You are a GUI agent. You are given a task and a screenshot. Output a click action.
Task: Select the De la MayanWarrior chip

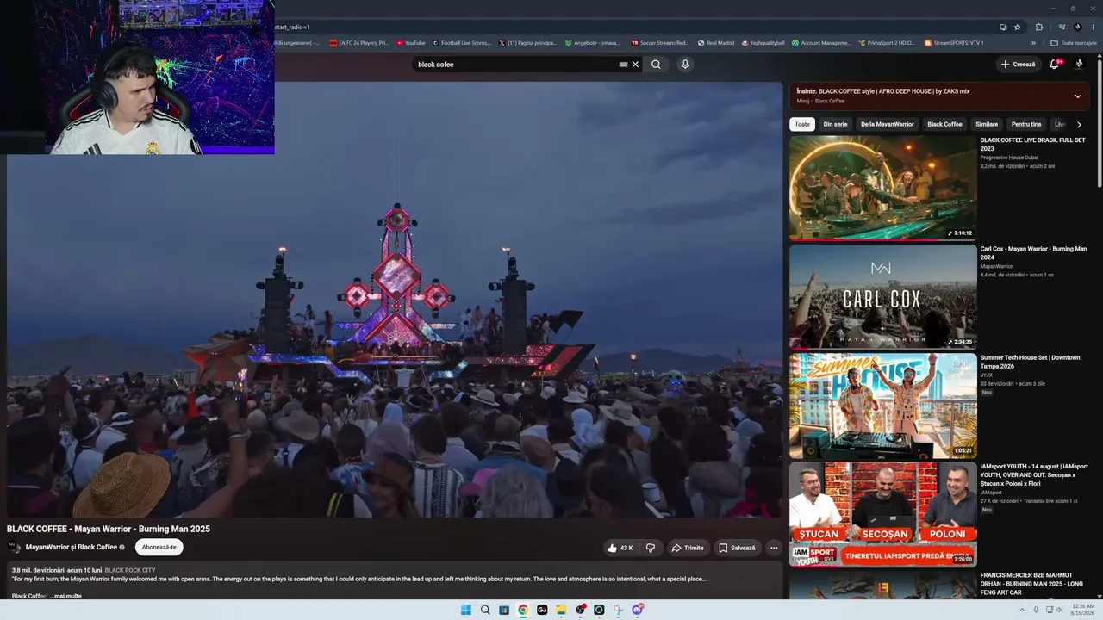coord(888,124)
